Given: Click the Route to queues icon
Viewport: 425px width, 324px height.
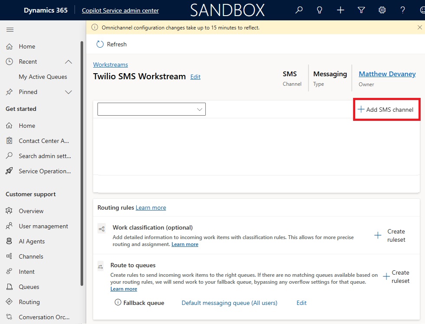Looking at the screenshot, I should (101, 266).
